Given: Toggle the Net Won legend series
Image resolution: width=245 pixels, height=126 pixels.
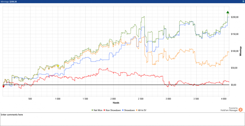Looking at the screenshot, I should 97,110.
